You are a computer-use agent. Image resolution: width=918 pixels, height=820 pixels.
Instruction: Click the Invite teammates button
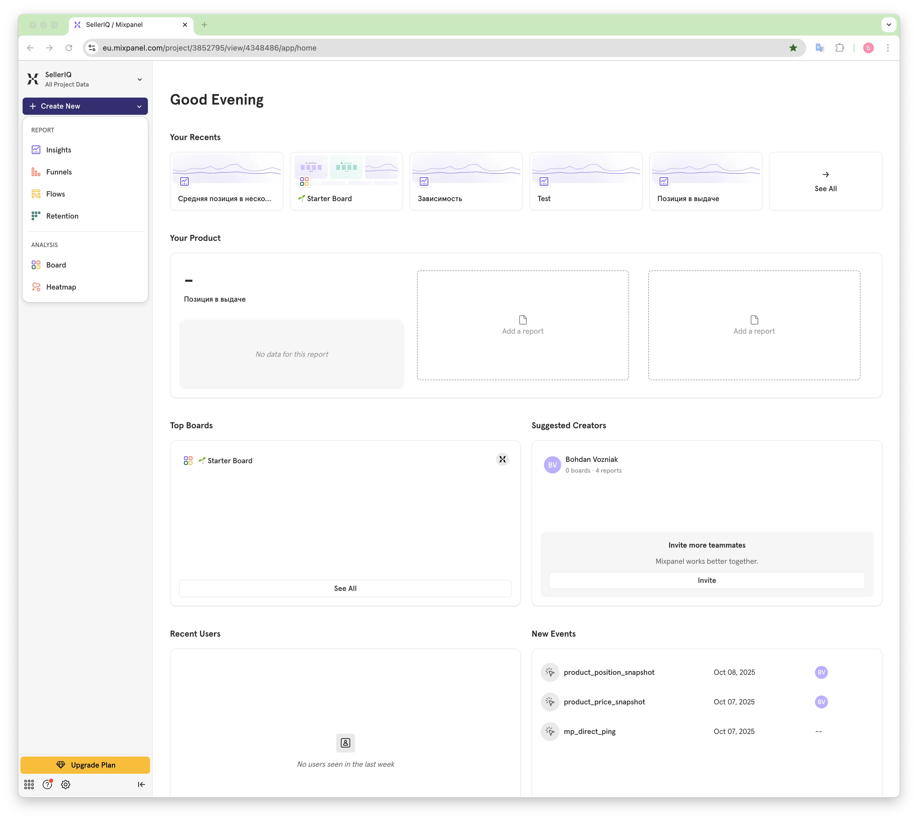[x=707, y=580]
